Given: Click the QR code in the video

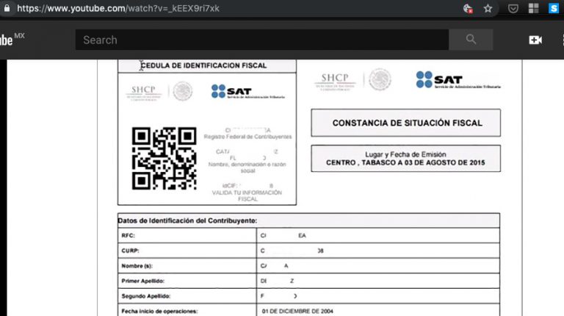Looking at the screenshot, I should tap(164, 159).
